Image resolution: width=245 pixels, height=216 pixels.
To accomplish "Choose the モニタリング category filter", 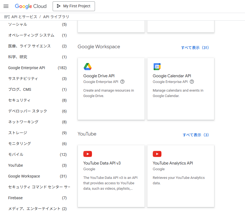I will point(37,144).
